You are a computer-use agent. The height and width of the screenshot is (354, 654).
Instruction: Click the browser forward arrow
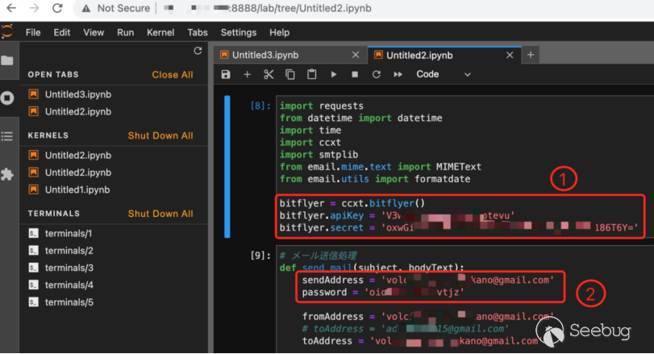[x=34, y=8]
